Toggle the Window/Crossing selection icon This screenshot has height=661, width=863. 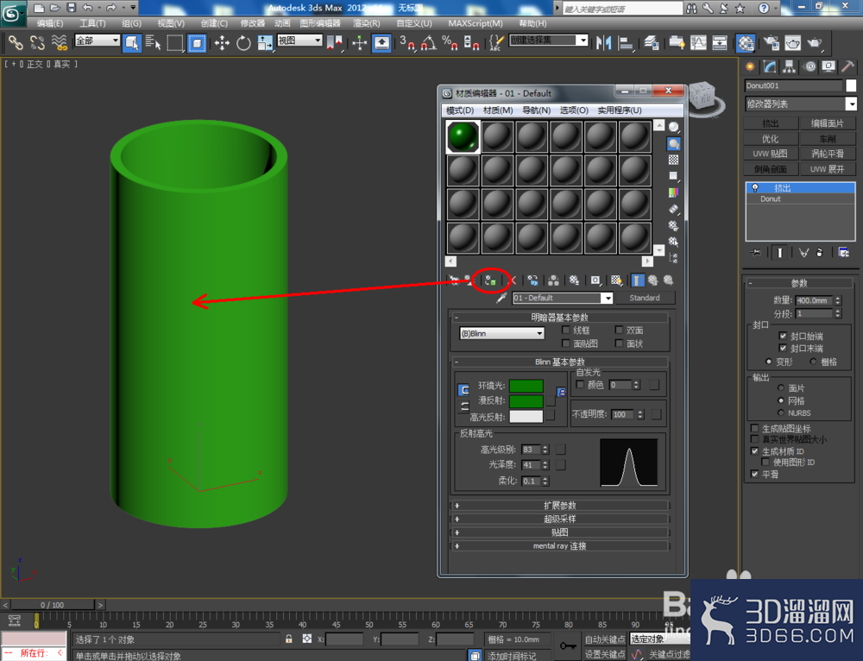pos(197,43)
